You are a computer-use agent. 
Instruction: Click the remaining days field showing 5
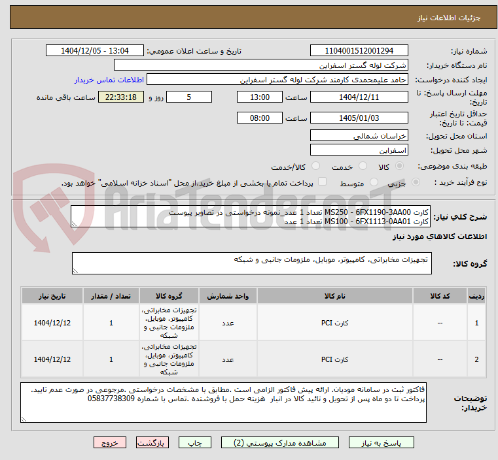pos(189,97)
